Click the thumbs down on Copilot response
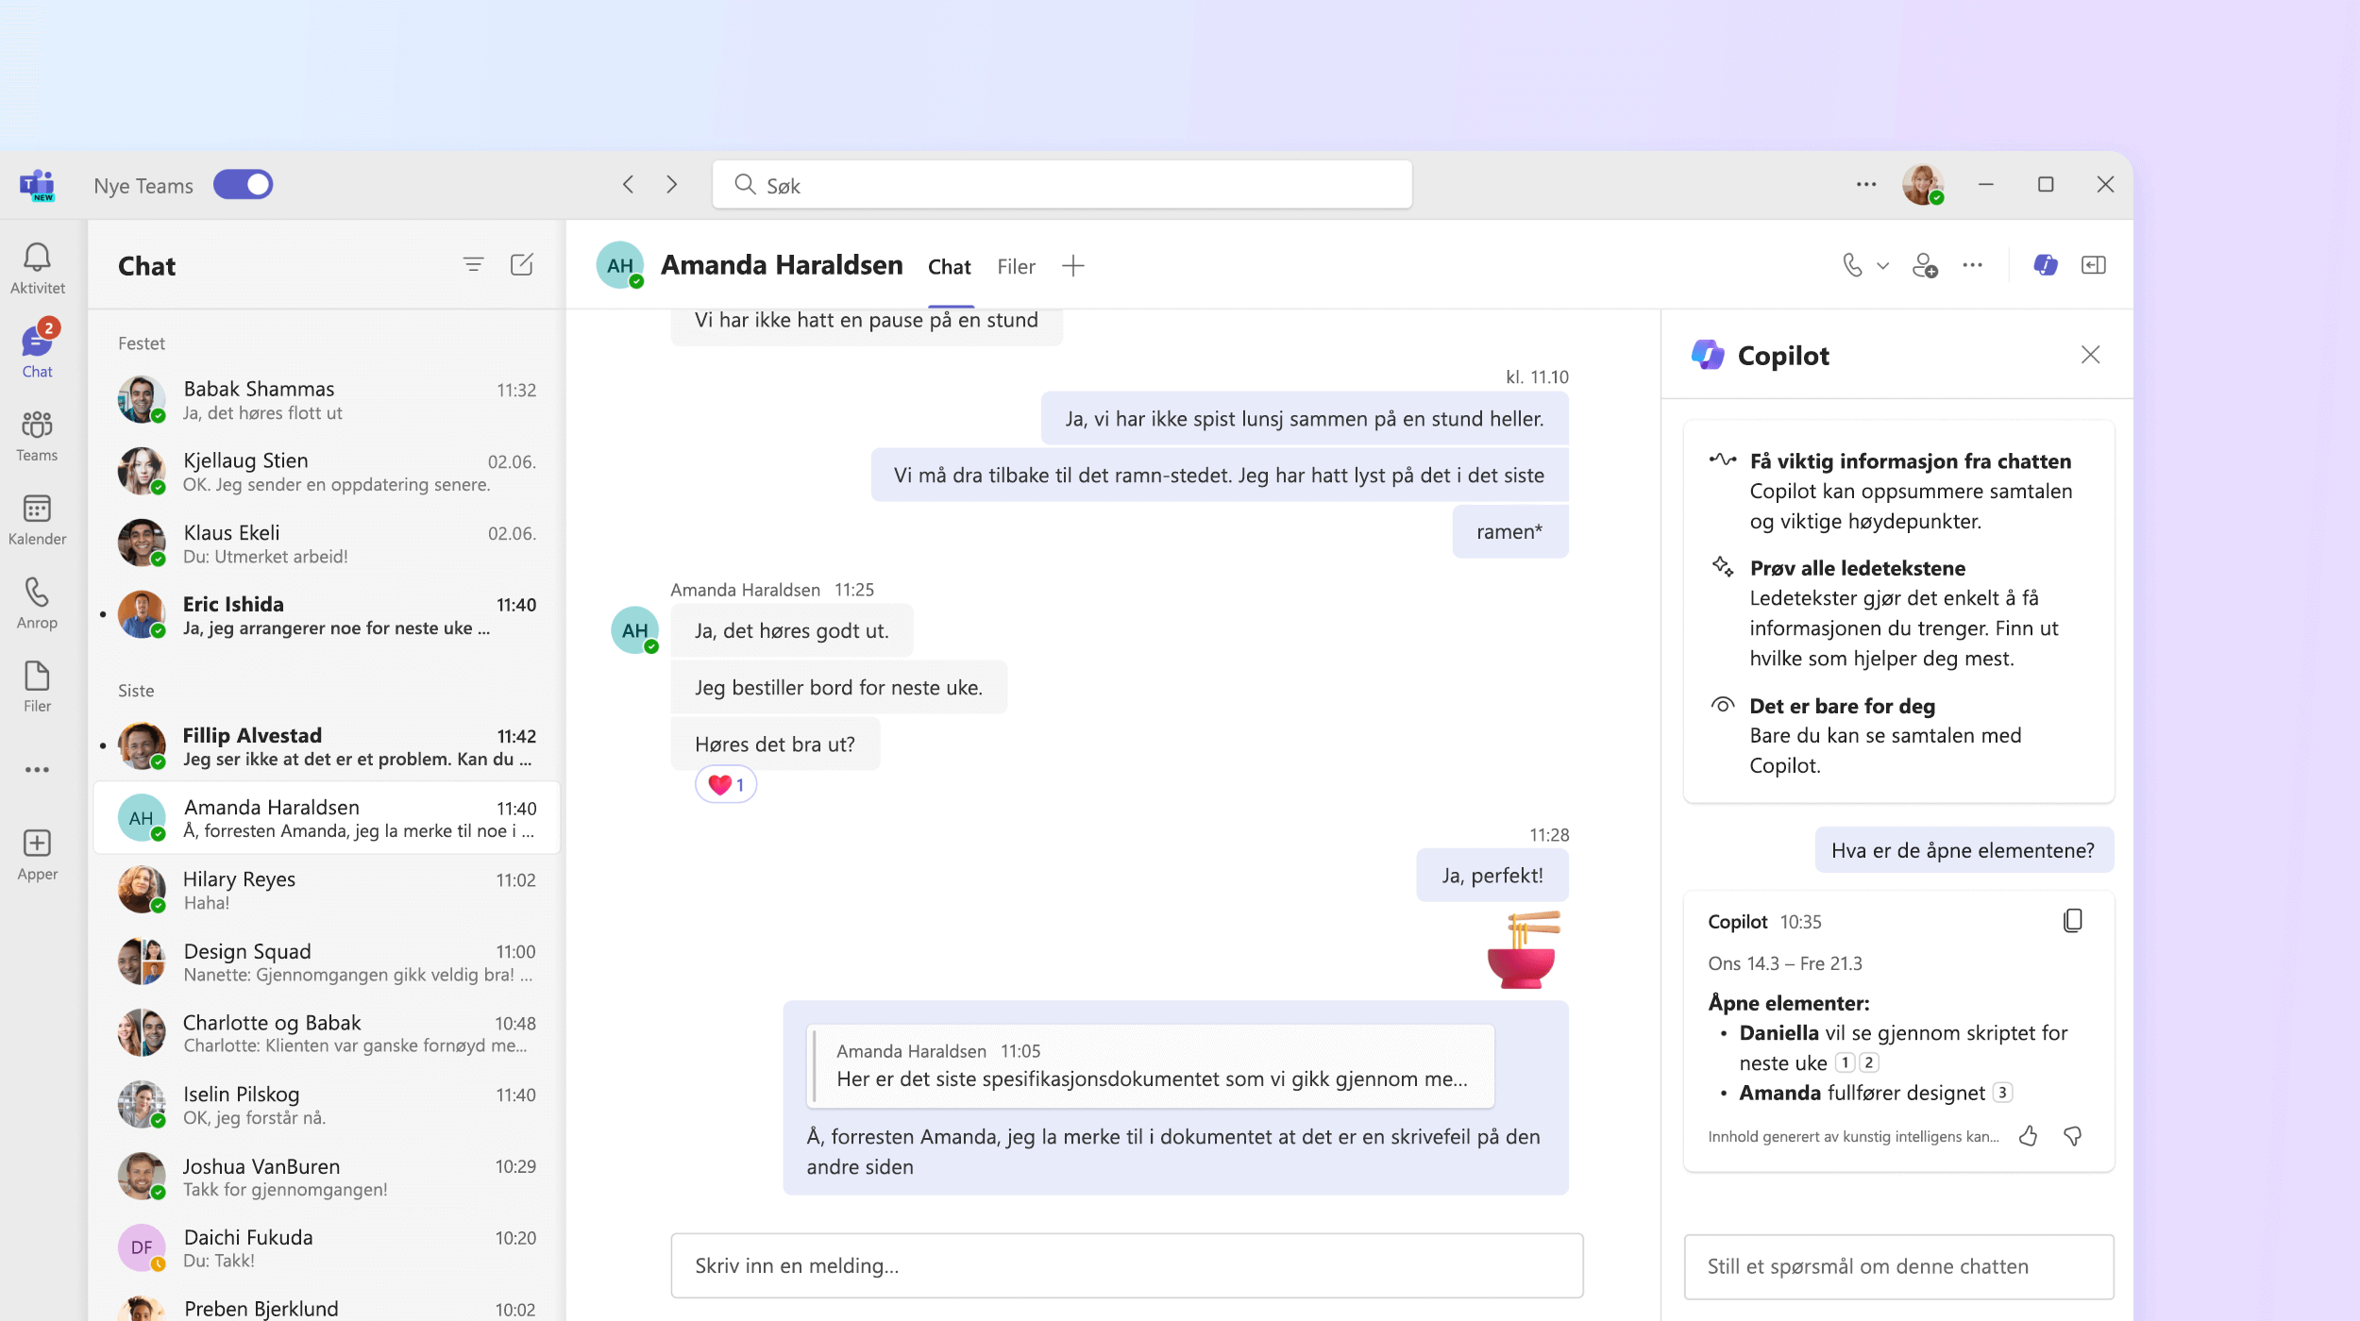Screen dimensions: 2360x1321 2075,1136
